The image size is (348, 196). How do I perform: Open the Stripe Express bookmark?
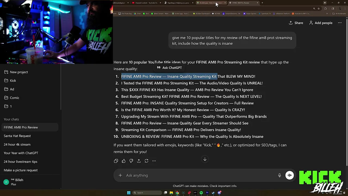(x=250, y=14)
